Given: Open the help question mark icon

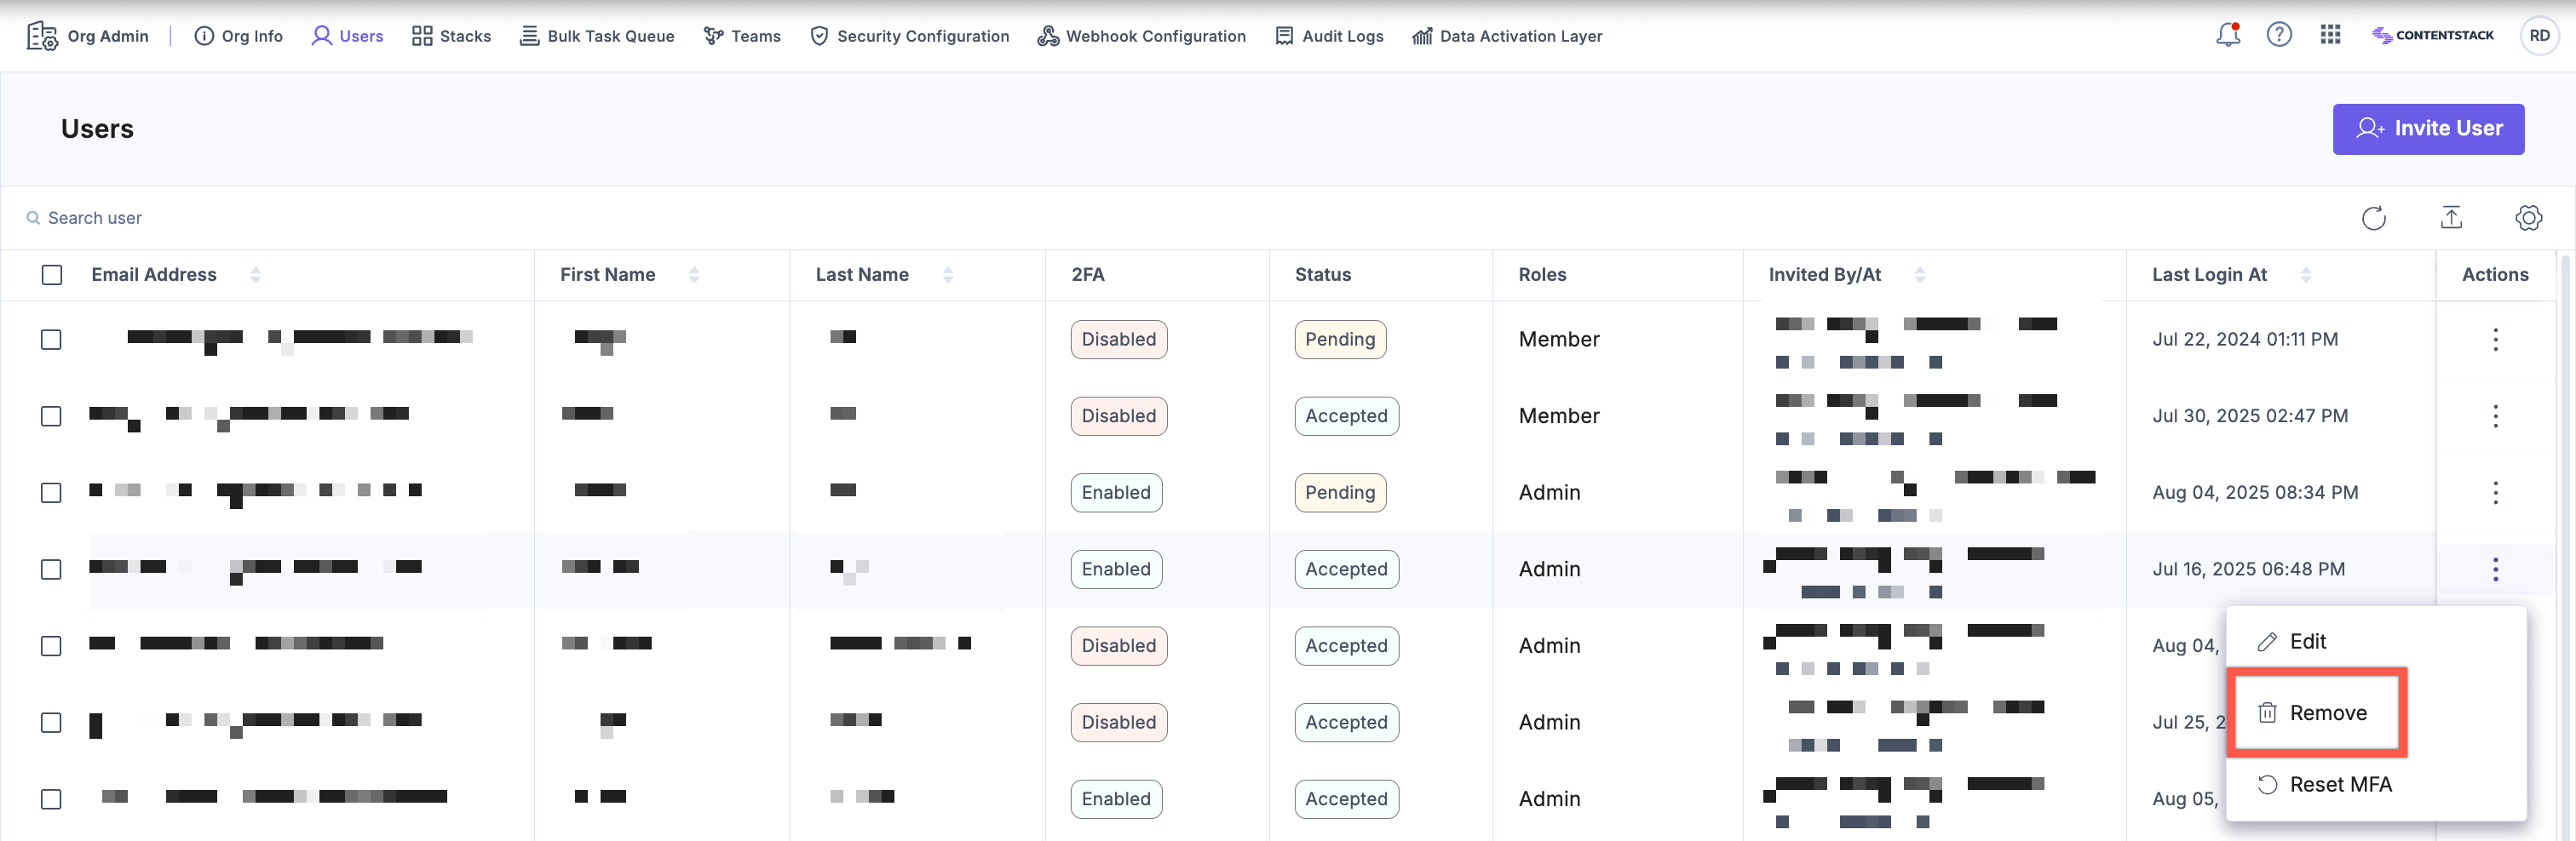Looking at the screenshot, I should pyautogui.click(x=2279, y=36).
